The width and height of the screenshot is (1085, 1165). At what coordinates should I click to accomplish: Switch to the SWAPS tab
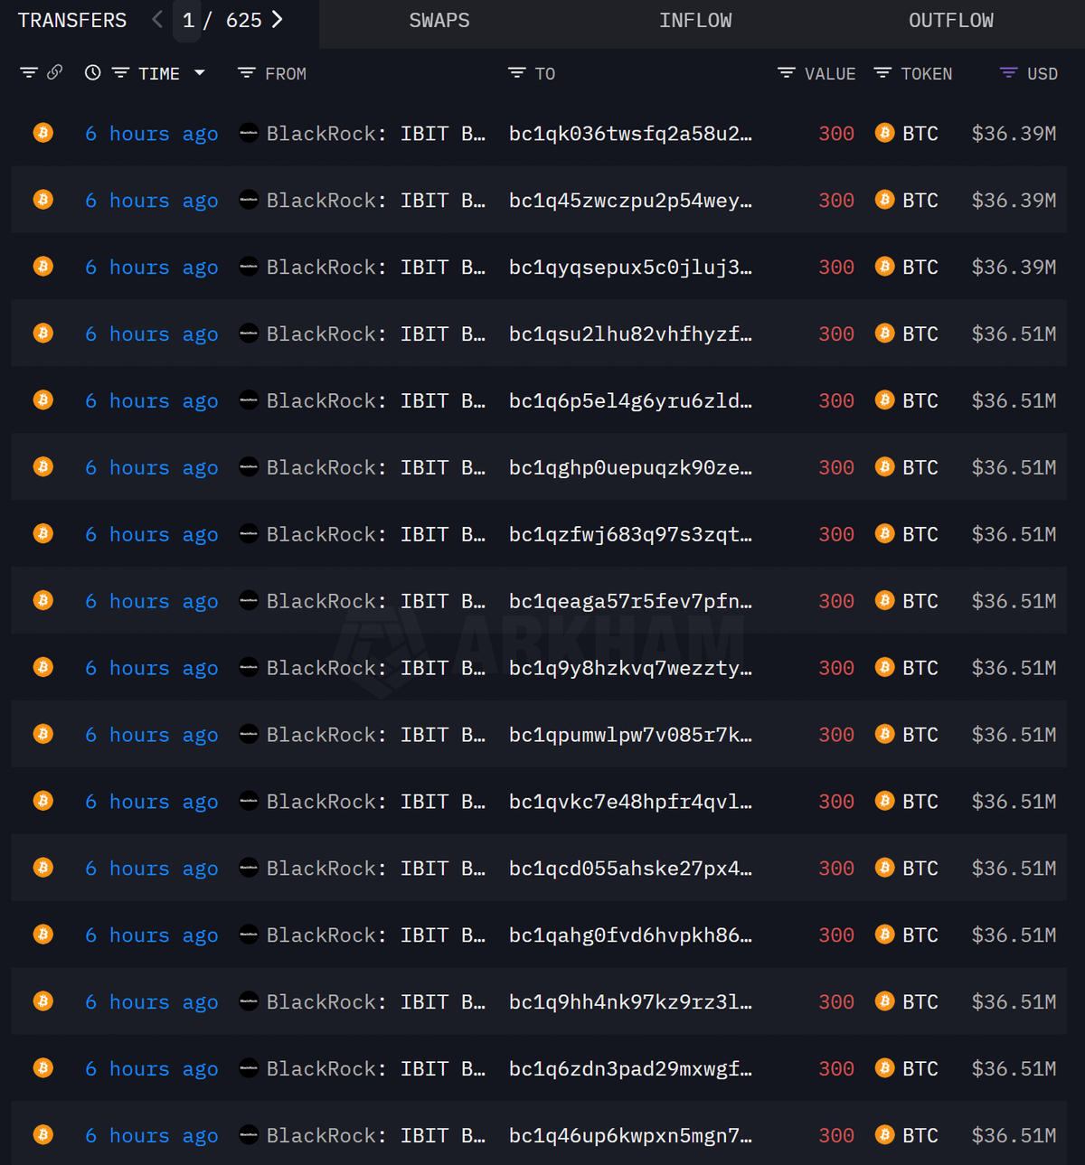pyautogui.click(x=439, y=21)
